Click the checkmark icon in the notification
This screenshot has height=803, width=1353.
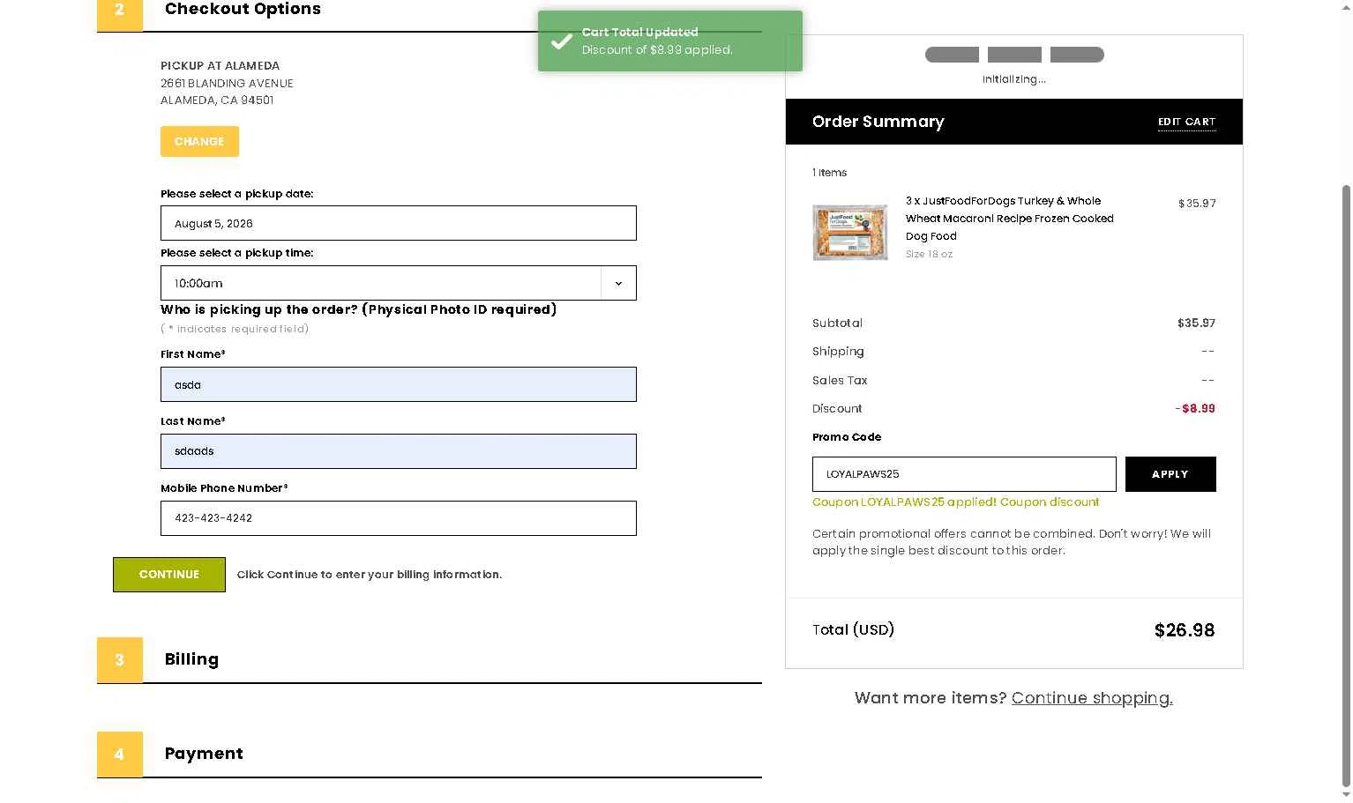[562, 41]
